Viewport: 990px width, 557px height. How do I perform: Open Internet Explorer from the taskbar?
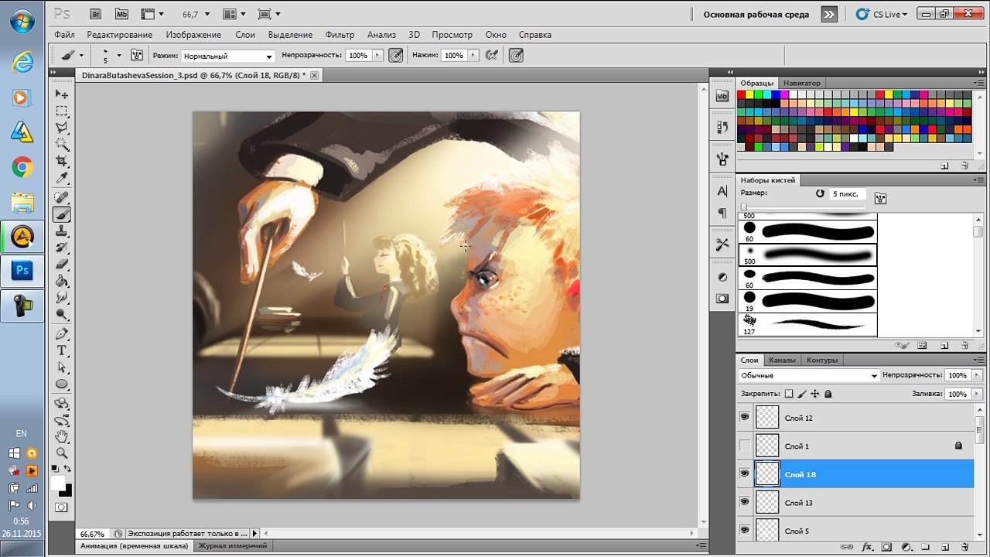click(22, 63)
